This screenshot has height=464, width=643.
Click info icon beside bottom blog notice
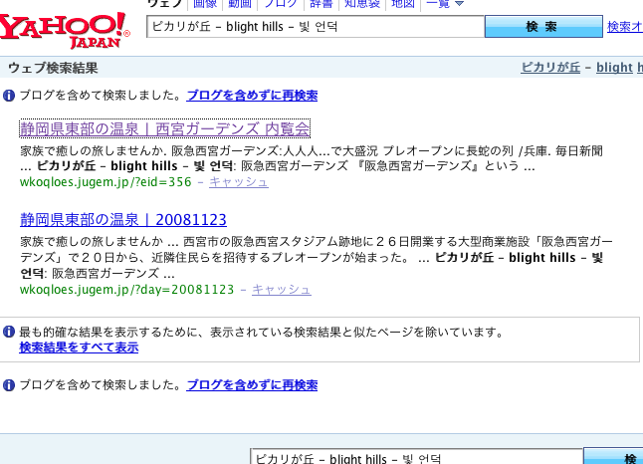(9, 385)
